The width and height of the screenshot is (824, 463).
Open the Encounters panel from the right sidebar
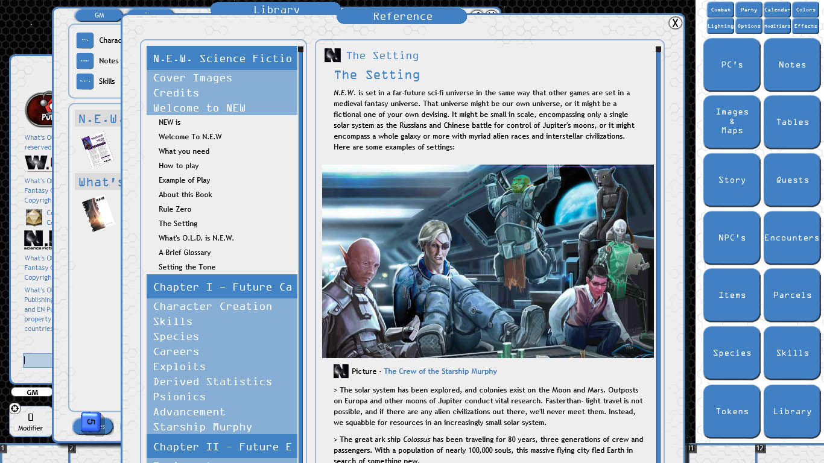[x=792, y=238]
